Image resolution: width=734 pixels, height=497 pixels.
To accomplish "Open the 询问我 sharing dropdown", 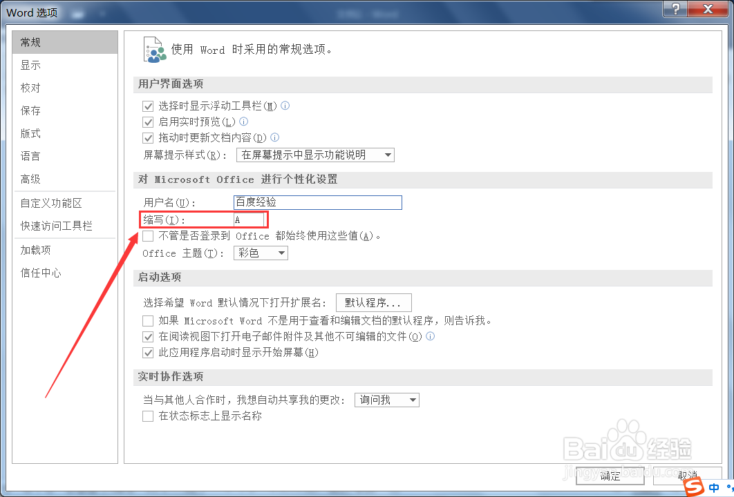I will (x=386, y=400).
